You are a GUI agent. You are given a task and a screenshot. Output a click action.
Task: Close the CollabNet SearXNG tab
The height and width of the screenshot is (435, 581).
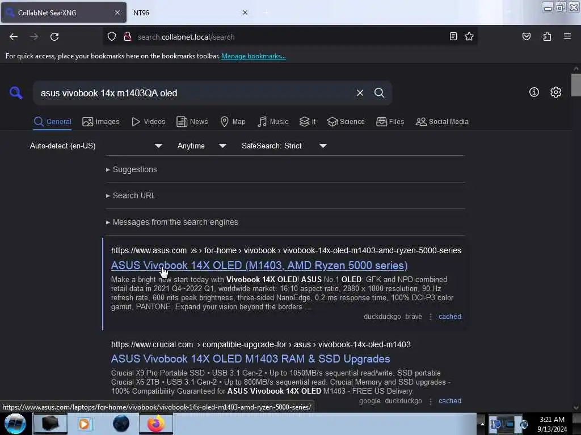[117, 12]
